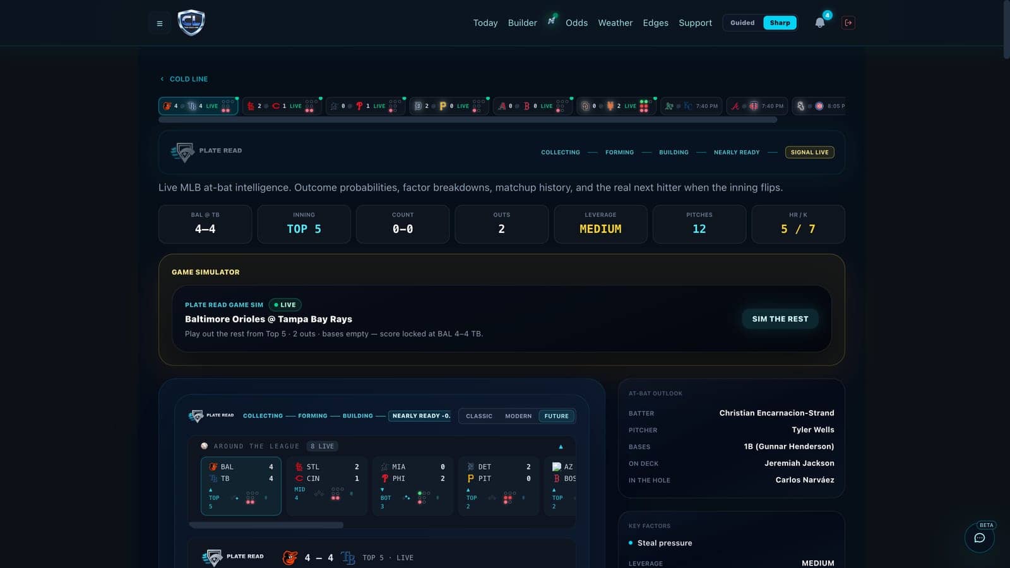
Task: Select the Royals 7:40 PM game chip
Action: tap(691, 106)
